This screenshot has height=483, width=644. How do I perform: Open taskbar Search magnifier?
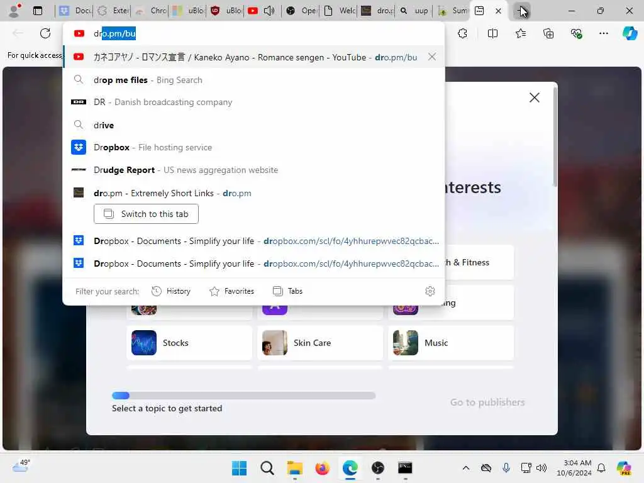267,468
